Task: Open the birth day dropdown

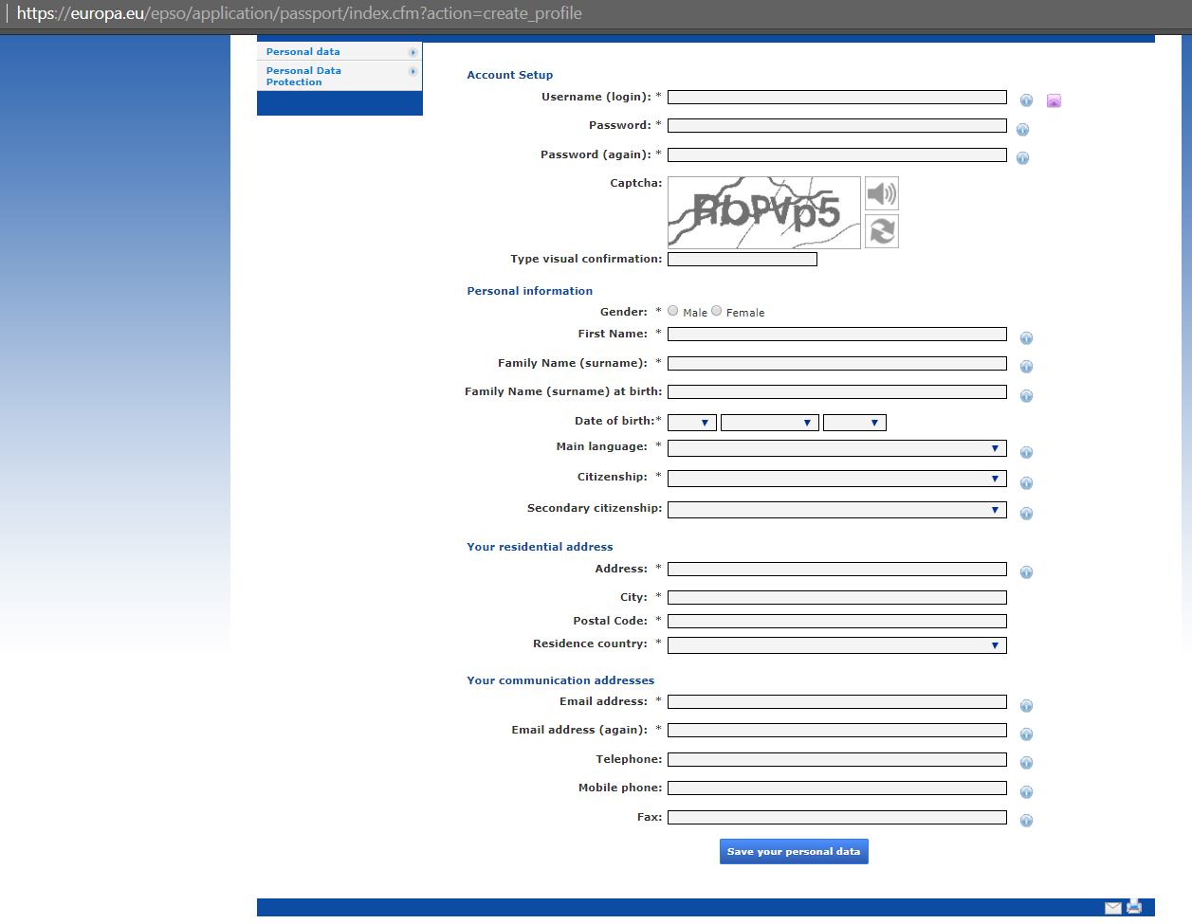Action: (691, 423)
